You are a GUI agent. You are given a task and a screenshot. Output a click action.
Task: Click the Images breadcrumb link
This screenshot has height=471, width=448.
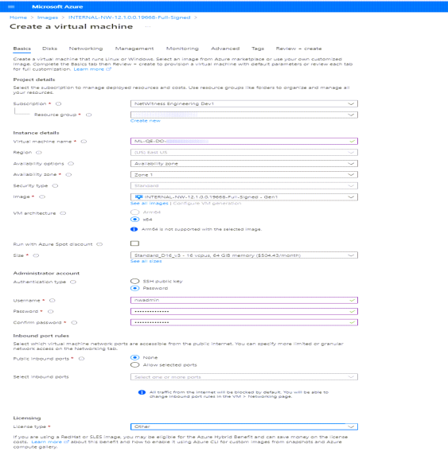(x=48, y=18)
